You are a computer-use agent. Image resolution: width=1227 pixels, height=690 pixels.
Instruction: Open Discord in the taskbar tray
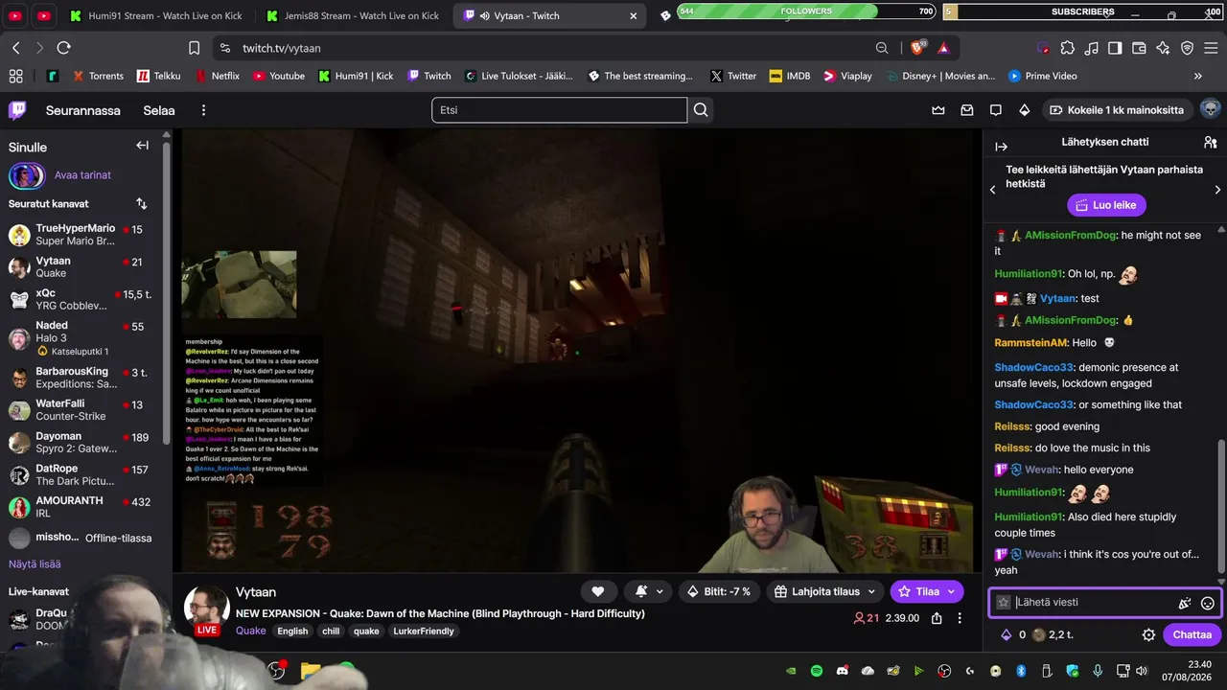(843, 671)
